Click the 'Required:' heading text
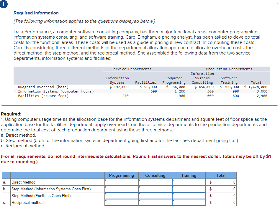Screen dimensions: 280x208 click(11, 114)
